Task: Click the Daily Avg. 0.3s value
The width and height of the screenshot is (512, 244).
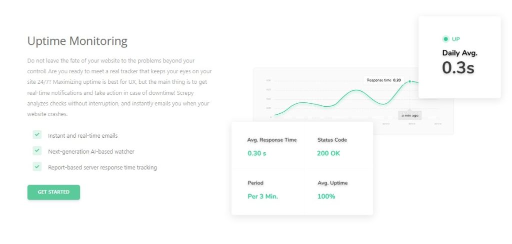Action: tap(458, 67)
